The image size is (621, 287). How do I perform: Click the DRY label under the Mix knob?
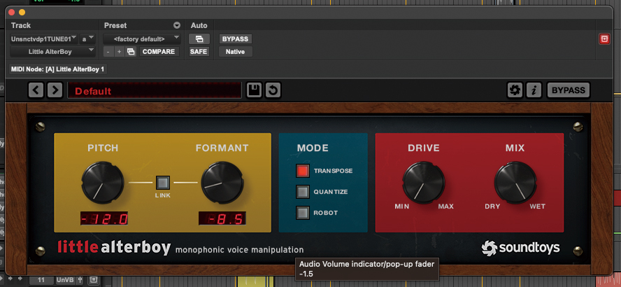point(493,206)
